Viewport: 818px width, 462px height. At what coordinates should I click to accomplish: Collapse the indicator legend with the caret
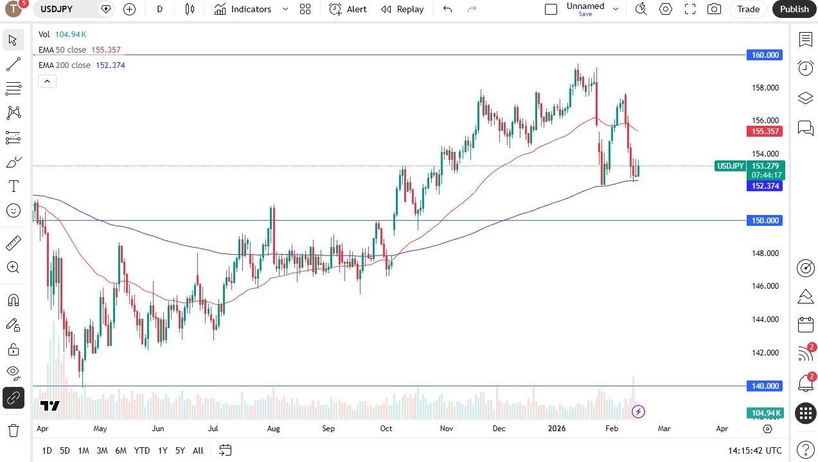47,81
